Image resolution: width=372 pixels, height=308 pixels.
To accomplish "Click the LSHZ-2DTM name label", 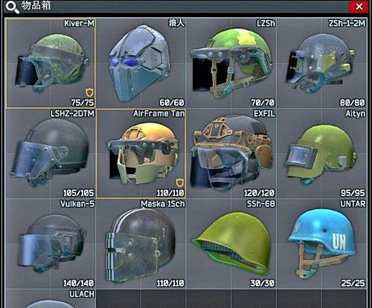I will tap(72, 114).
